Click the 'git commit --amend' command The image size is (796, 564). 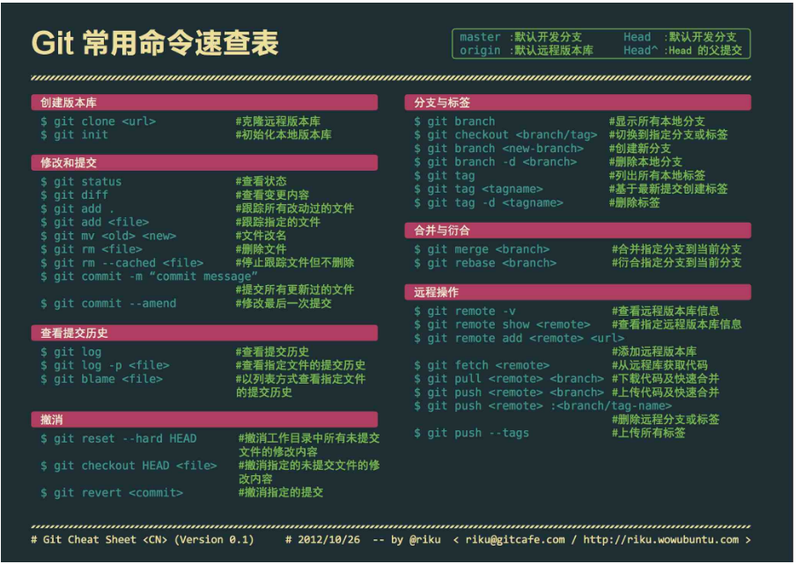coord(108,304)
